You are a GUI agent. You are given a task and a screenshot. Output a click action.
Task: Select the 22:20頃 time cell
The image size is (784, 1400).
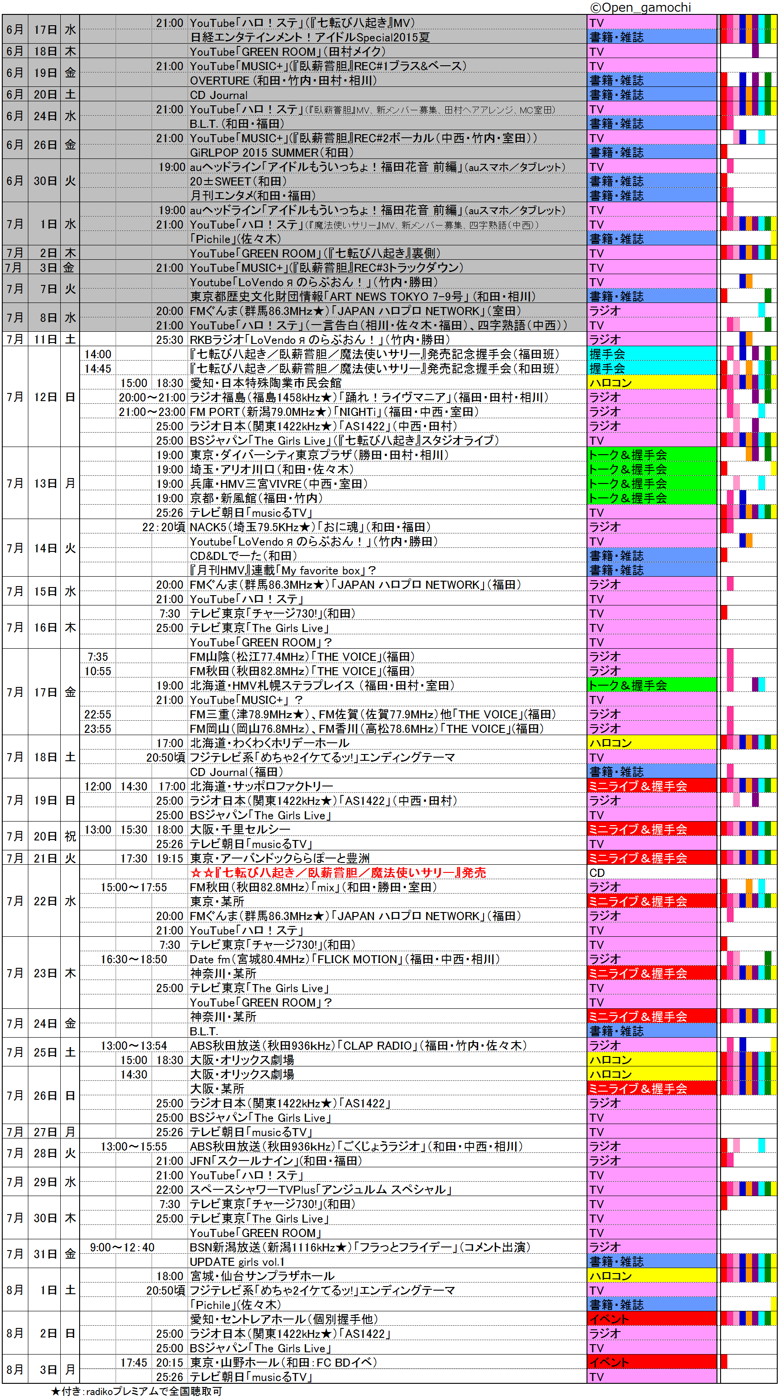click(x=163, y=527)
